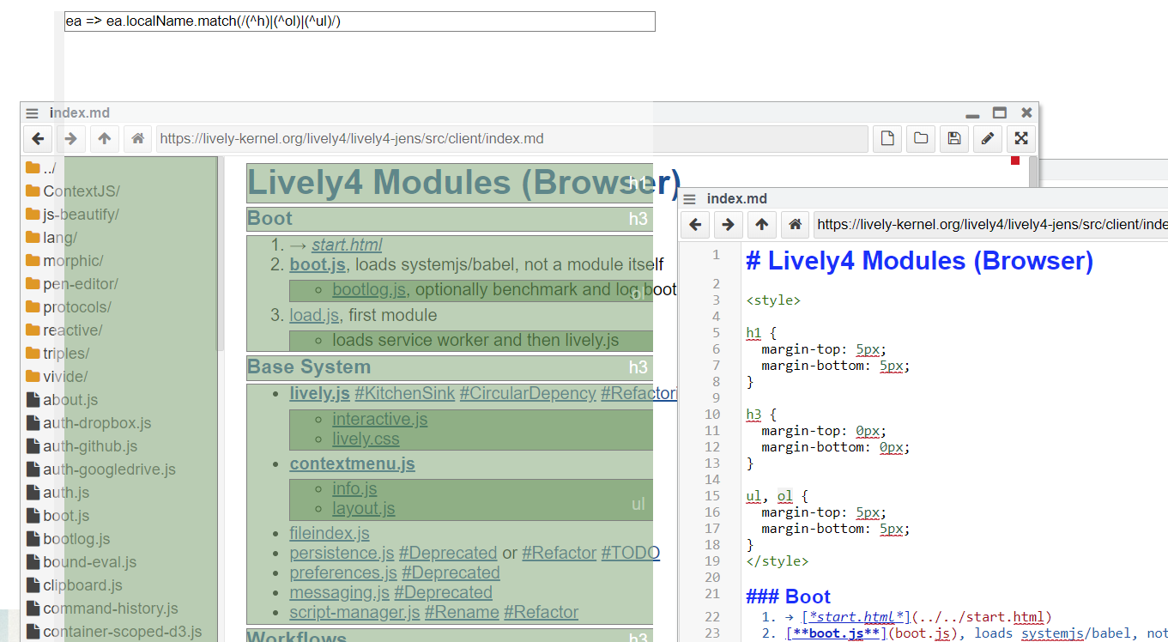Save the file using the floppy disk icon
This screenshot has height=642, width=1168.
953,138
